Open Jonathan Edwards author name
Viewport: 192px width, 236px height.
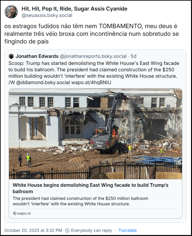[37, 56]
